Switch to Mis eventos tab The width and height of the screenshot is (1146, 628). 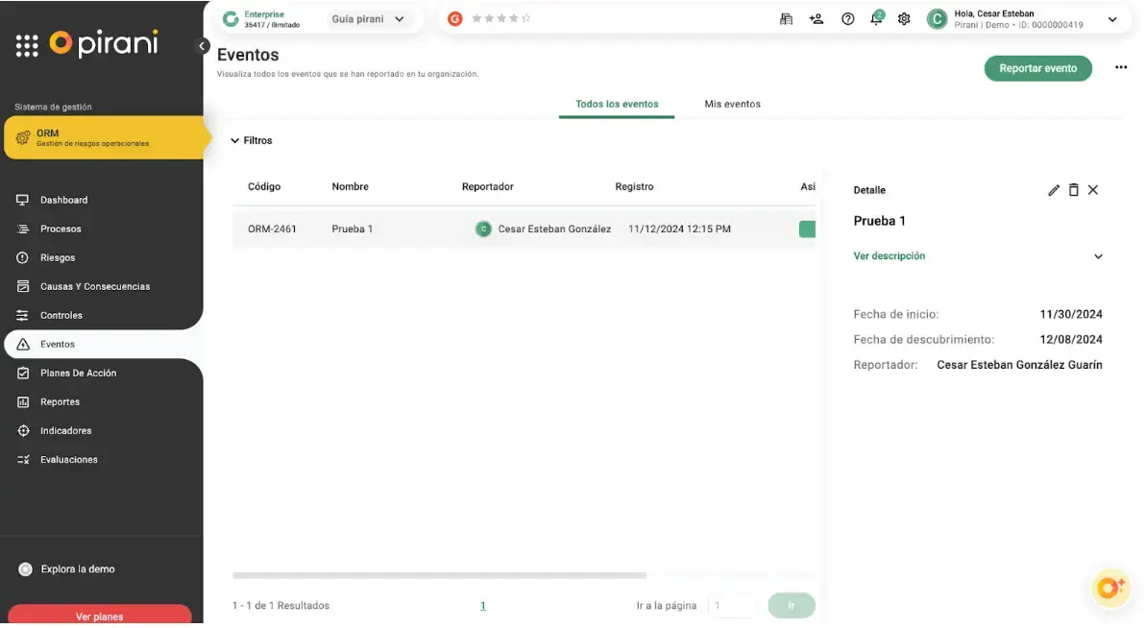pos(732,104)
